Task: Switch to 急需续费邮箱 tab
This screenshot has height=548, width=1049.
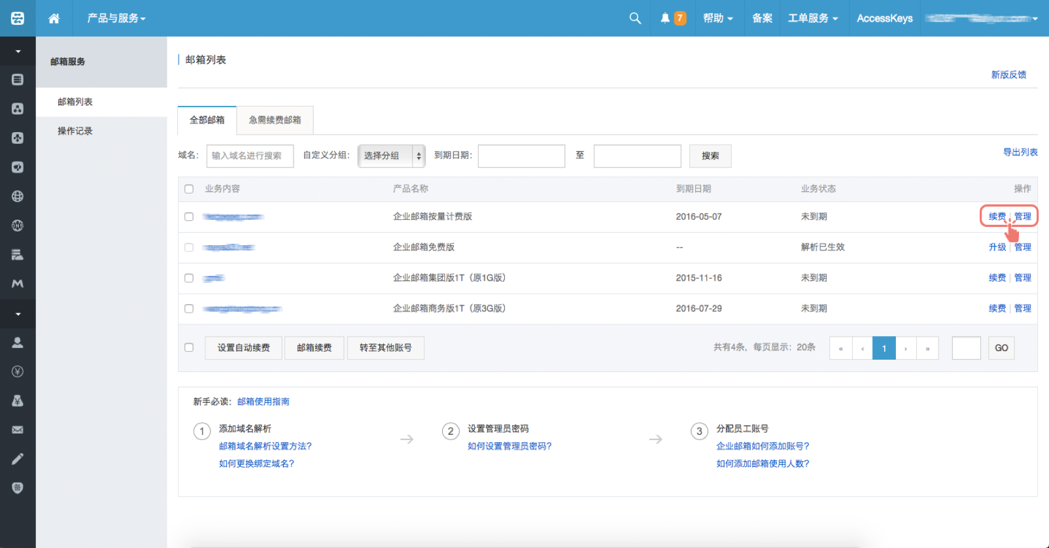Action: (x=275, y=120)
